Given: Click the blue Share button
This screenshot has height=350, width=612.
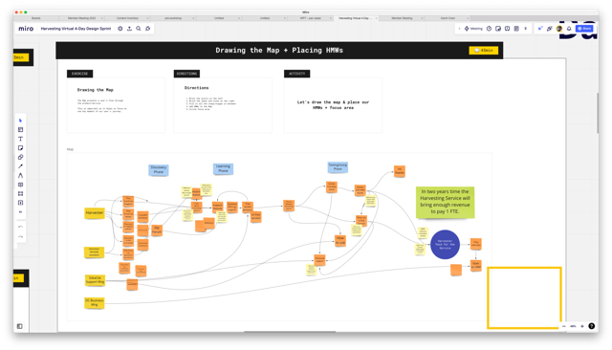Looking at the screenshot, I should coord(584,29).
